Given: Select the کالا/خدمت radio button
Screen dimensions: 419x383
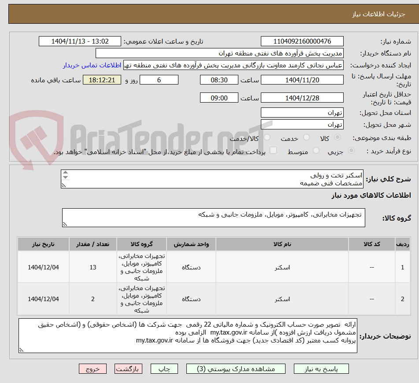Looking at the screenshot, I should tap(267, 137).
